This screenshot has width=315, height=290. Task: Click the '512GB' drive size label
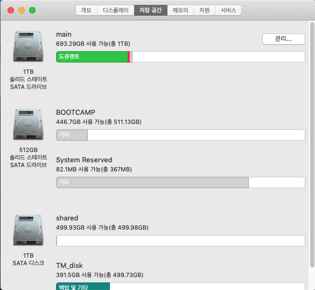[29, 150]
